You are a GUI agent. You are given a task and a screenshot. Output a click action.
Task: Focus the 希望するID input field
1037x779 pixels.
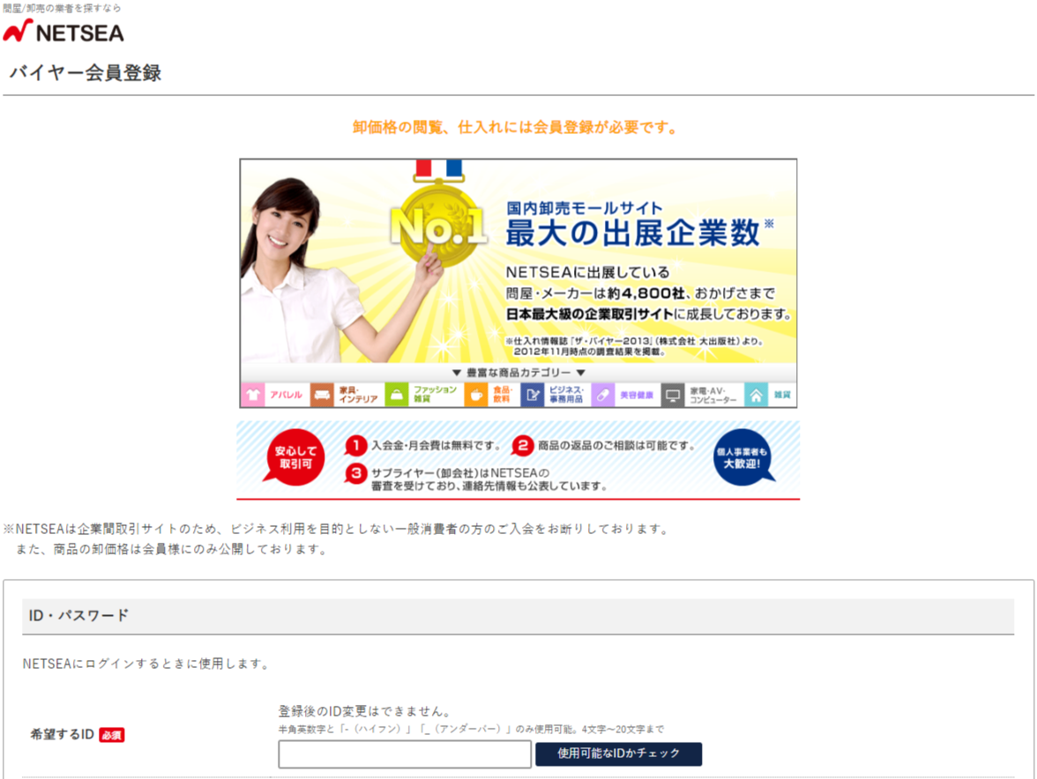pos(405,754)
